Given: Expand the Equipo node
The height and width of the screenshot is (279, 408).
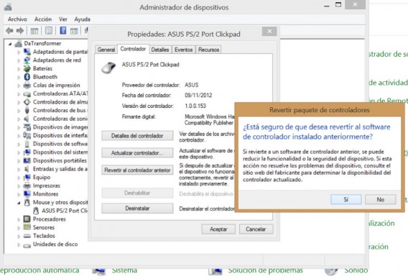Looking at the screenshot, I should [x=19, y=178].
